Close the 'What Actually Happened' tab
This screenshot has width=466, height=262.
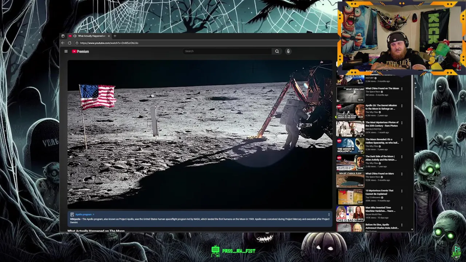tap(108, 36)
